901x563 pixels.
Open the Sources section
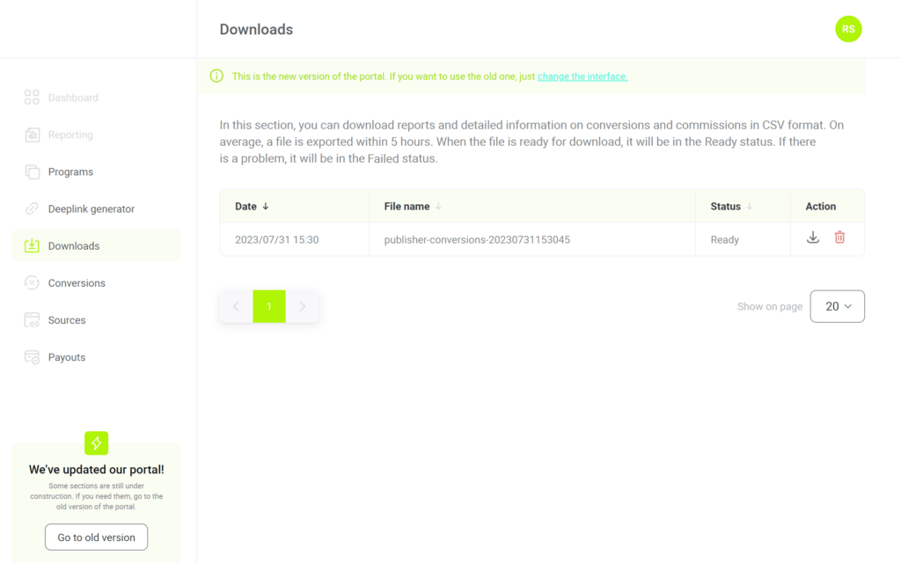[66, 319]
